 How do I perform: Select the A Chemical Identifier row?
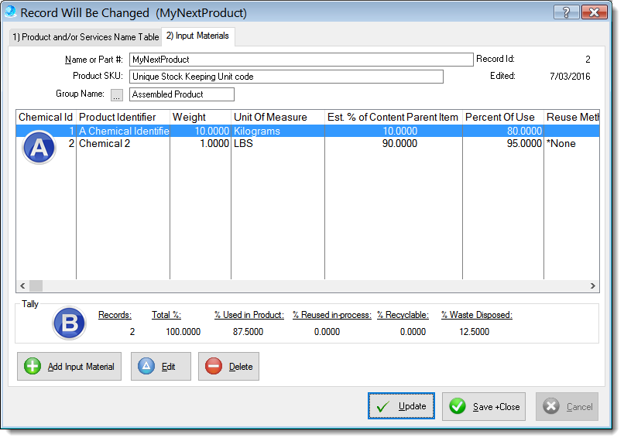point(124,132)
